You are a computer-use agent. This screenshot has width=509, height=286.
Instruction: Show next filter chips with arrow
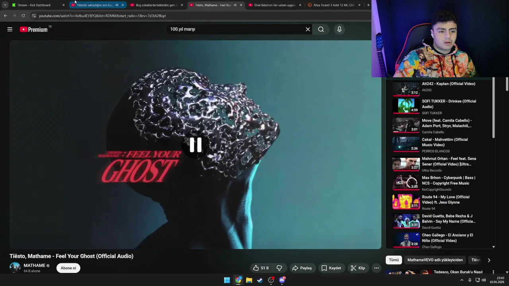[x=489, y=260]
